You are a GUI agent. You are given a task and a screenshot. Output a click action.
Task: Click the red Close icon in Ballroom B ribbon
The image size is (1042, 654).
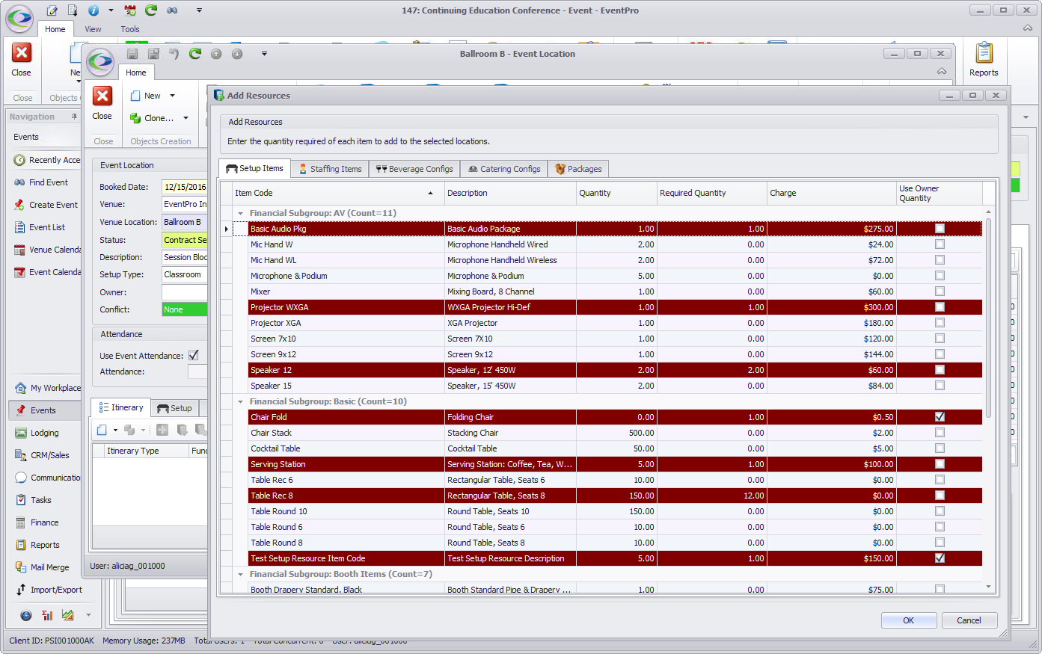[x=102, y=96]
